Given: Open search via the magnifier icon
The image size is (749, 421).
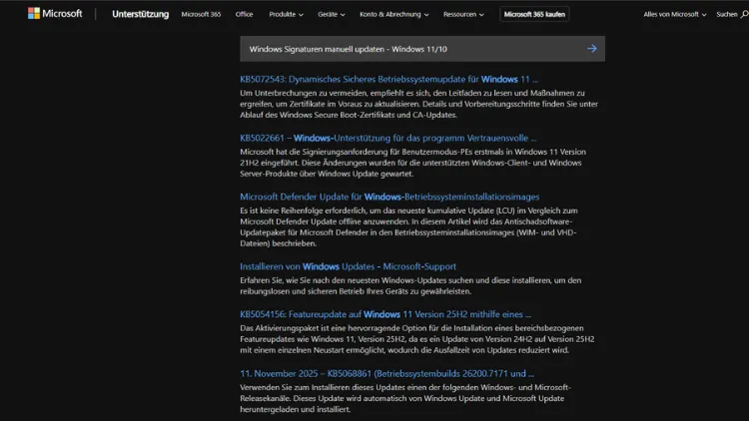Looking at the screenshot, I should point(744,14).
